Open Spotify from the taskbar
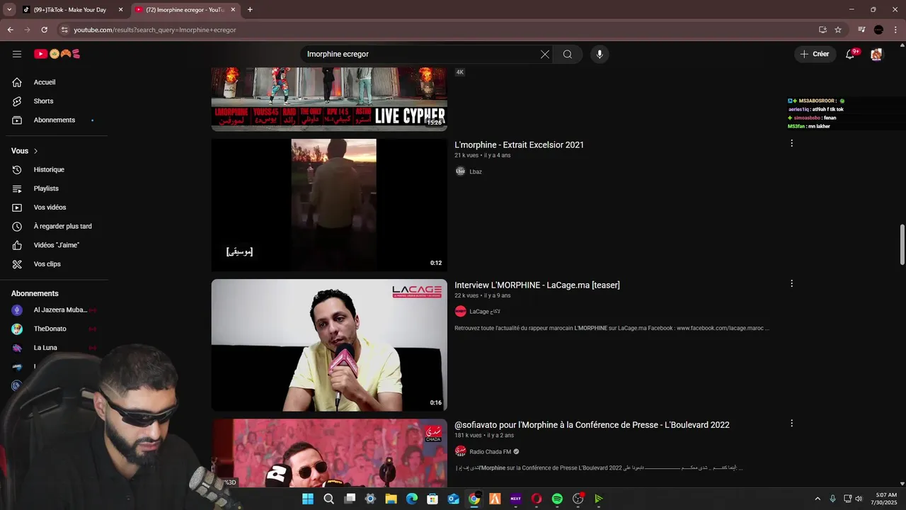The height and width of the screenshot is (510, 906). [557, 499]
